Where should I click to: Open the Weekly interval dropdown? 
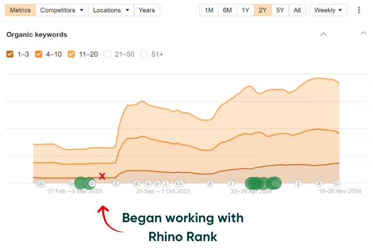coord(328,10)
